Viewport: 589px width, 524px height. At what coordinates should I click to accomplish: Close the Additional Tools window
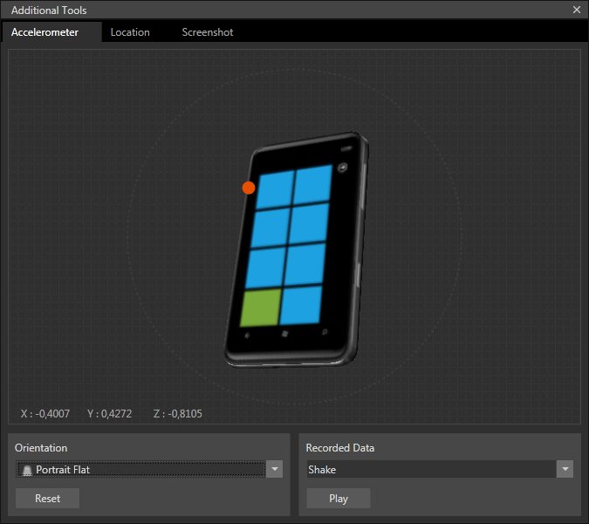pos(577,10)
